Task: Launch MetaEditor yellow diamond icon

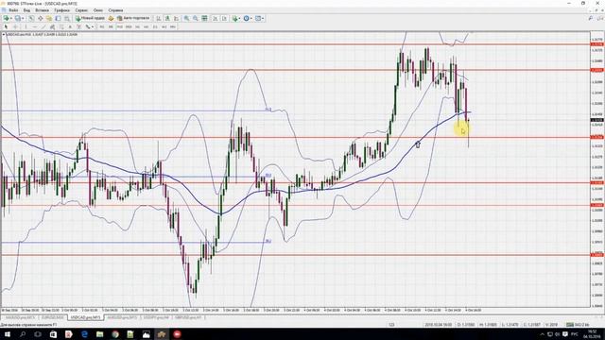Action: 112,18
